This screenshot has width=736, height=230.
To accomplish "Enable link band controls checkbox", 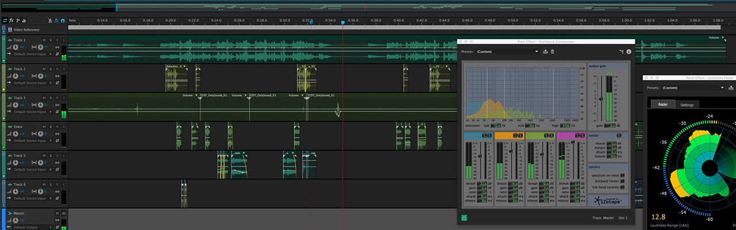I will click(622, 187).
